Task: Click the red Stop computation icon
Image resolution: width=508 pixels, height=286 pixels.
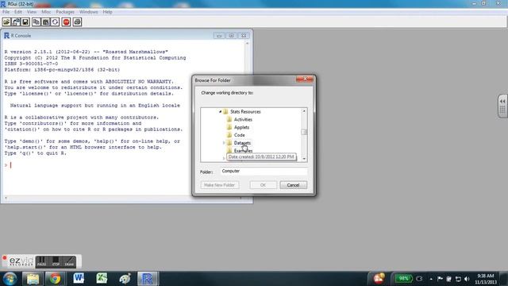Action: click(x=66, y=22)
